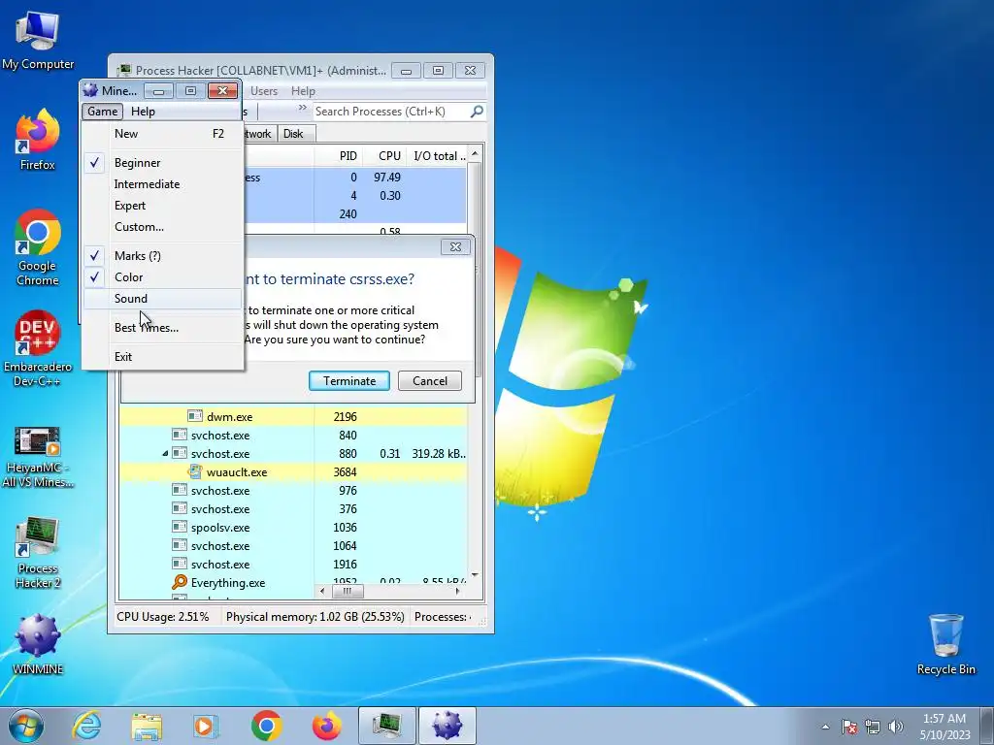Click the Terminate button

349,380
